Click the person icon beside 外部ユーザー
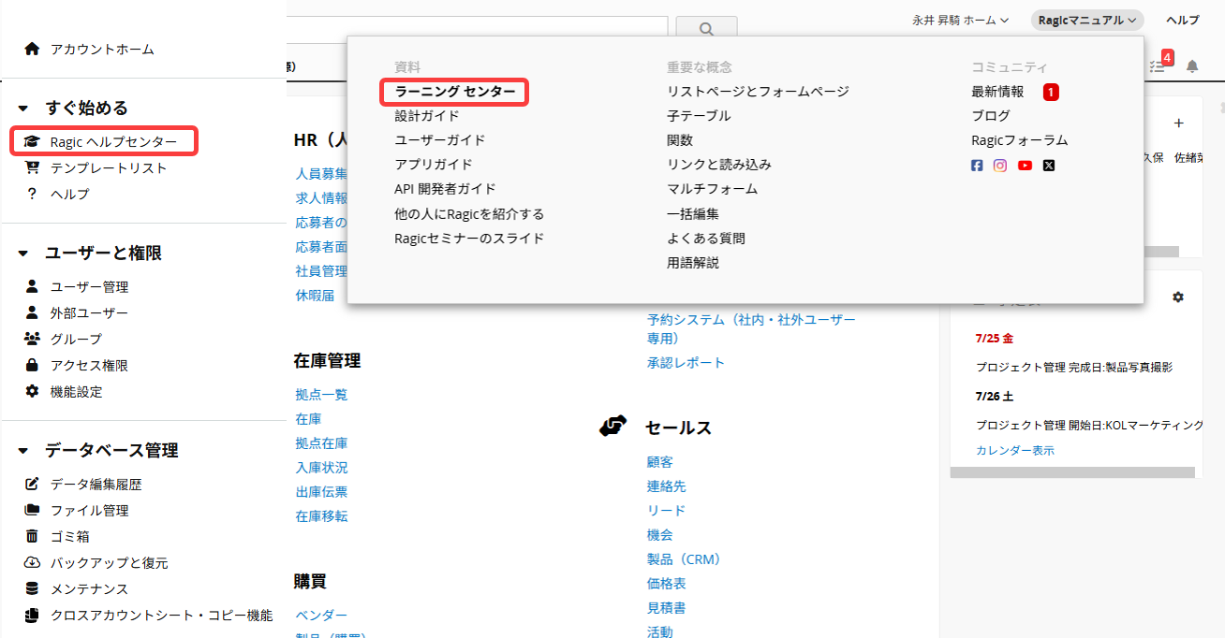This screenshot has height=638, width=1225. coord(32,312)
